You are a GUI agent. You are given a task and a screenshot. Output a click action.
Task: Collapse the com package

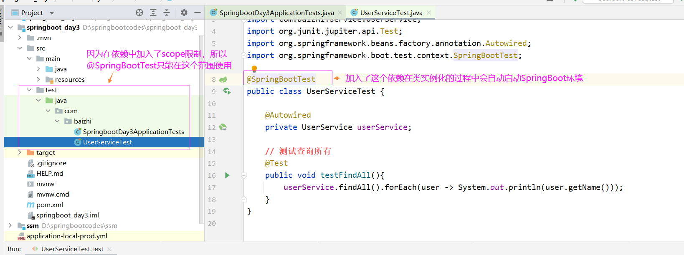pyautogui.click(x=48, y=111)
